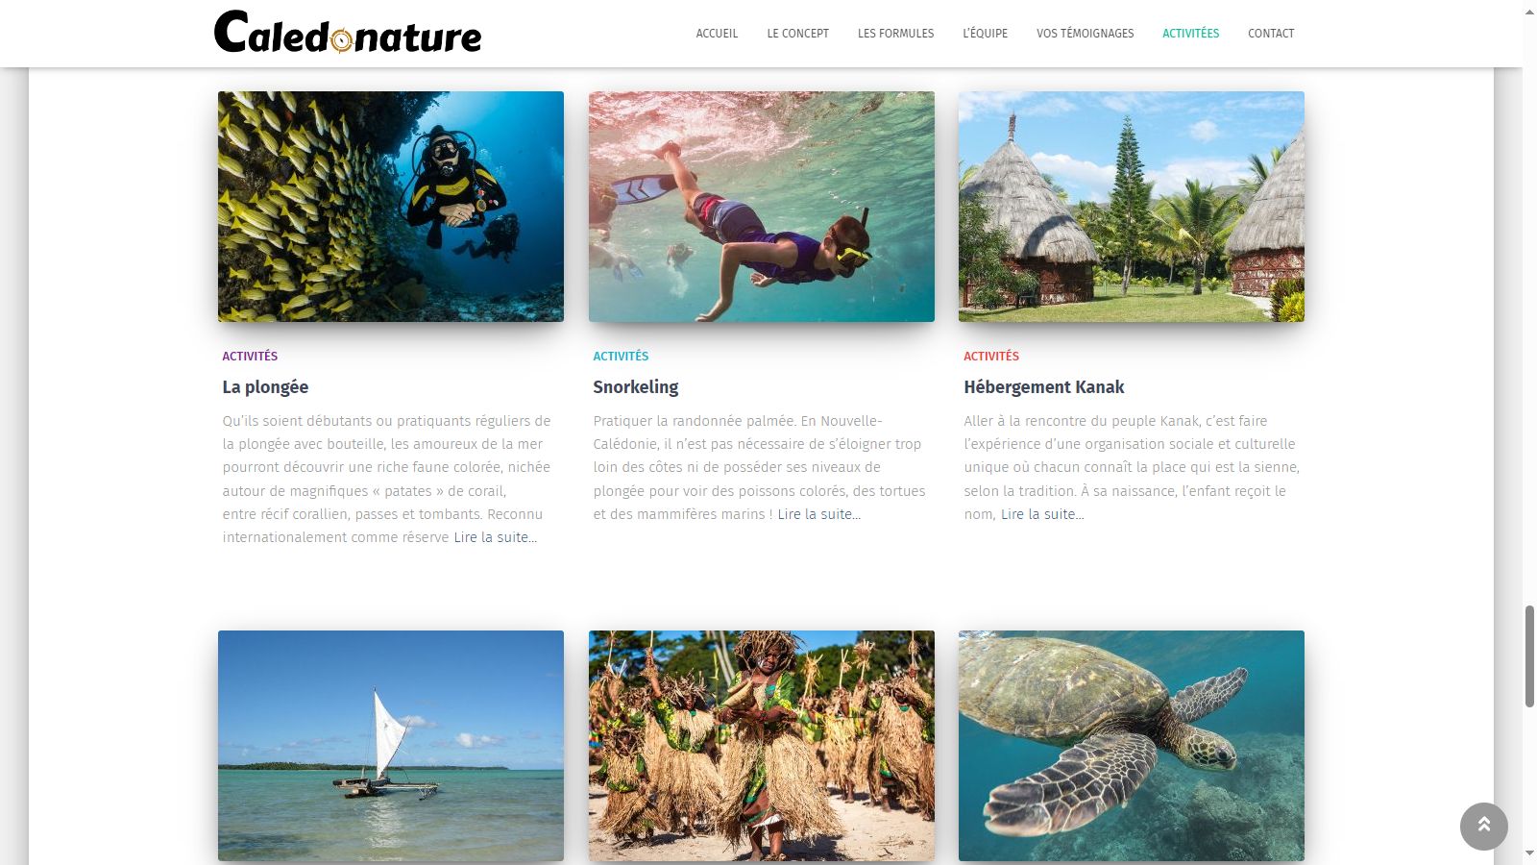Click the page vertical scrollbar thumb
The image size is (1537, 865).
1529,656
